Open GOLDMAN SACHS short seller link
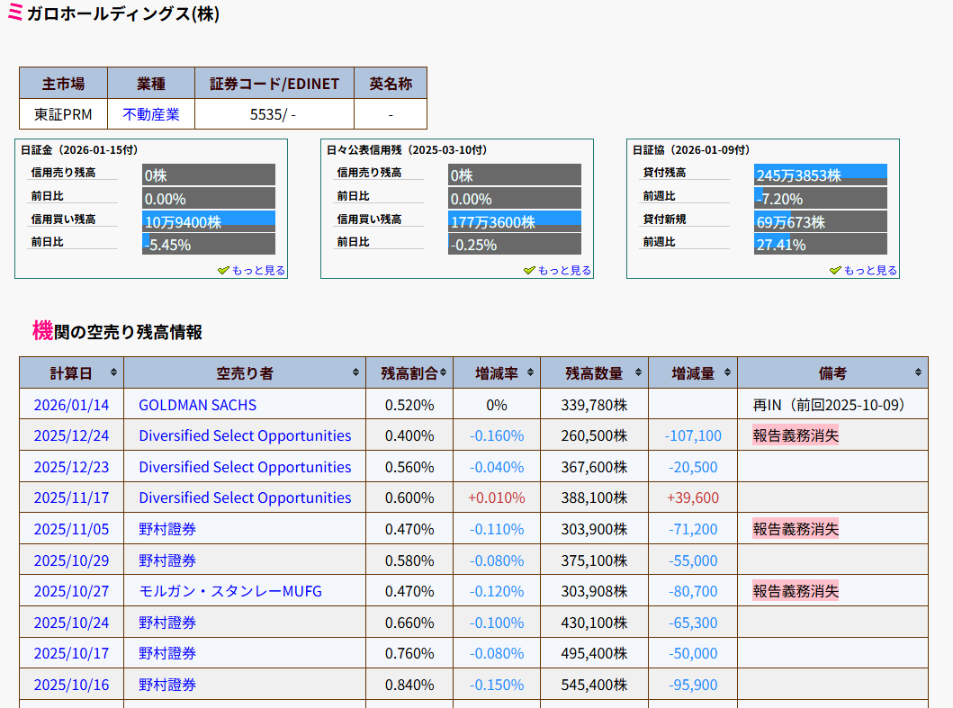 (x=197, y=405)
